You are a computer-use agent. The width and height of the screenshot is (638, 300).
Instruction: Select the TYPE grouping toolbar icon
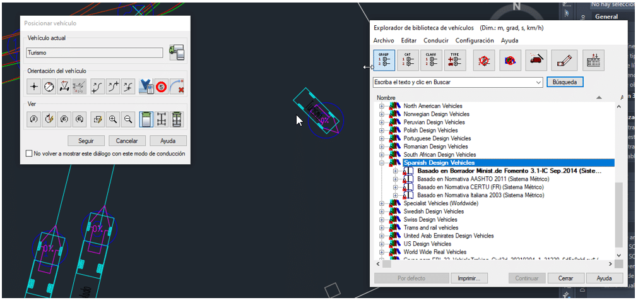454,61
